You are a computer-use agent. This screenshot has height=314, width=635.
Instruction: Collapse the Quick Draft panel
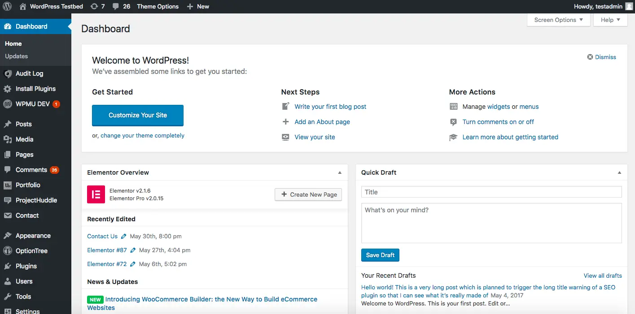tap(619, 172)
